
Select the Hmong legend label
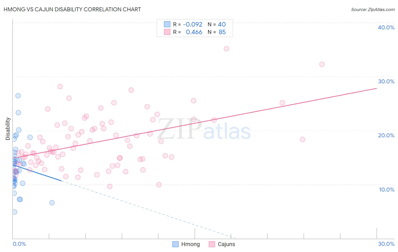tap(191, 244)
